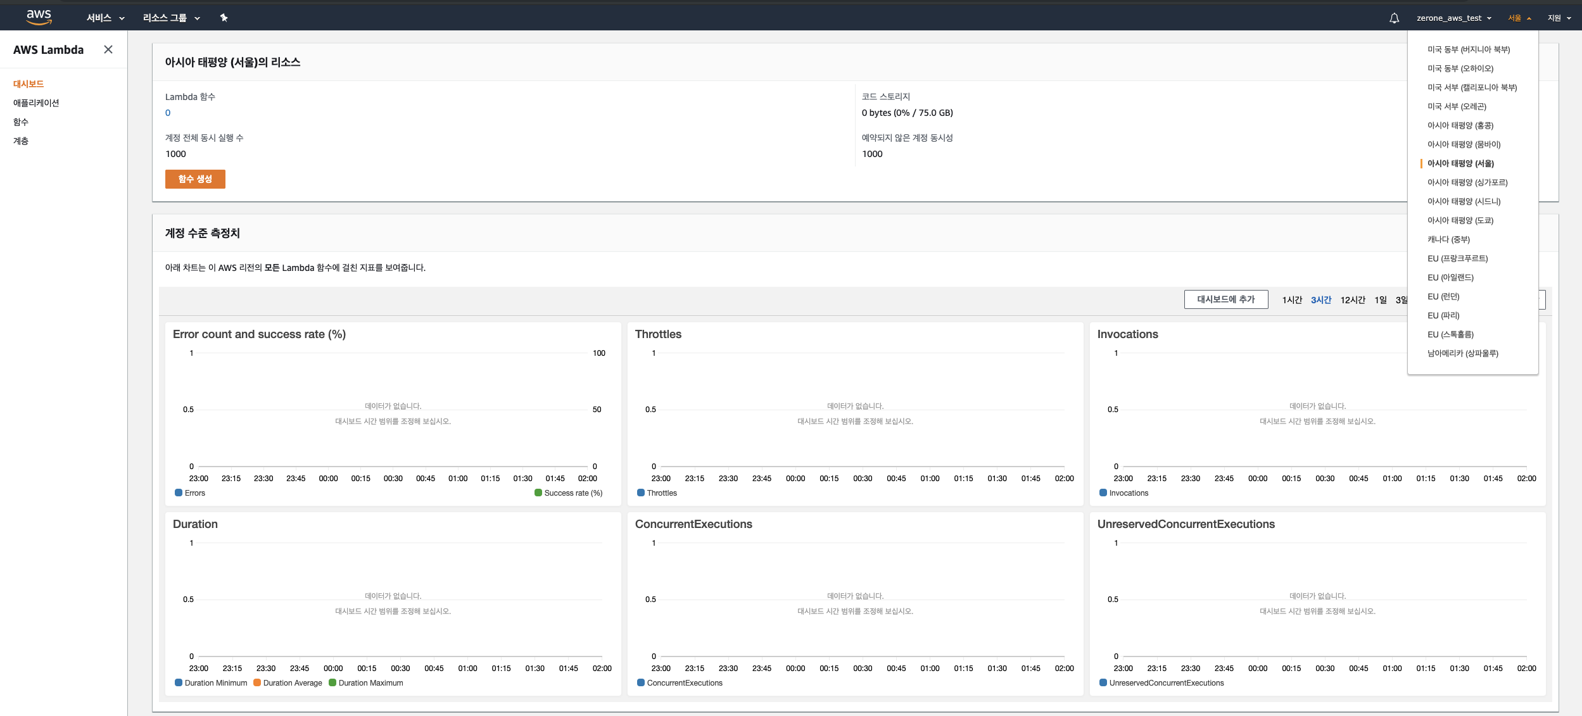Open the zerone_aws_test account dropdown
1582x716 pixels.
[x=1453, y=18]
